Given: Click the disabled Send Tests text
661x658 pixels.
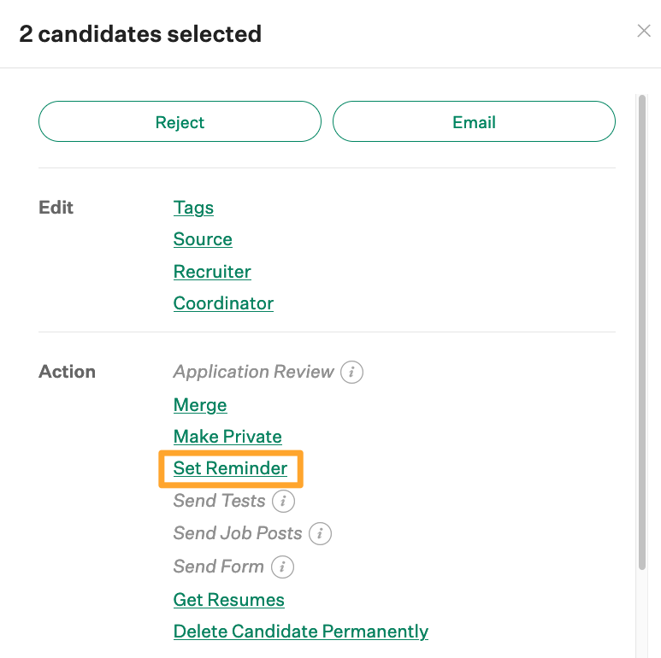Looking at the screenshot, I should click(220, 501).
